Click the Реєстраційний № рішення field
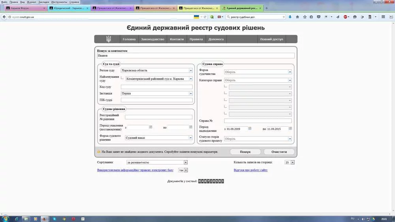 pyautogui.click(x=158, y=117)
